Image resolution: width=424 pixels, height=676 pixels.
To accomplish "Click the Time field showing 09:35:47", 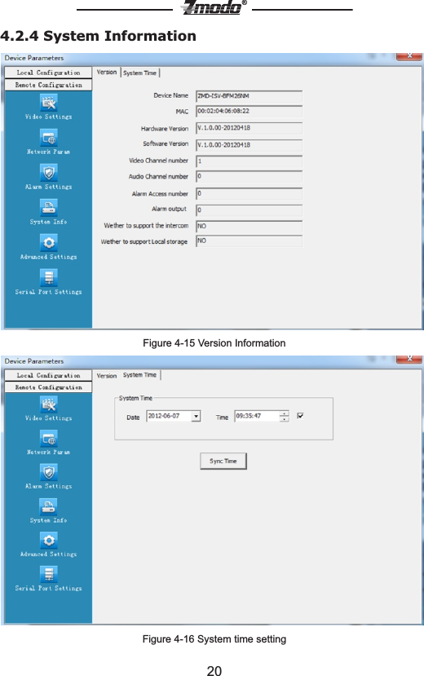I will click(257, 416).
